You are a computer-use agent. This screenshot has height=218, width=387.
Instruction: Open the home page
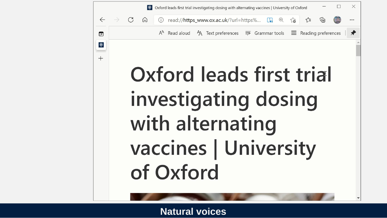(145, 20)
